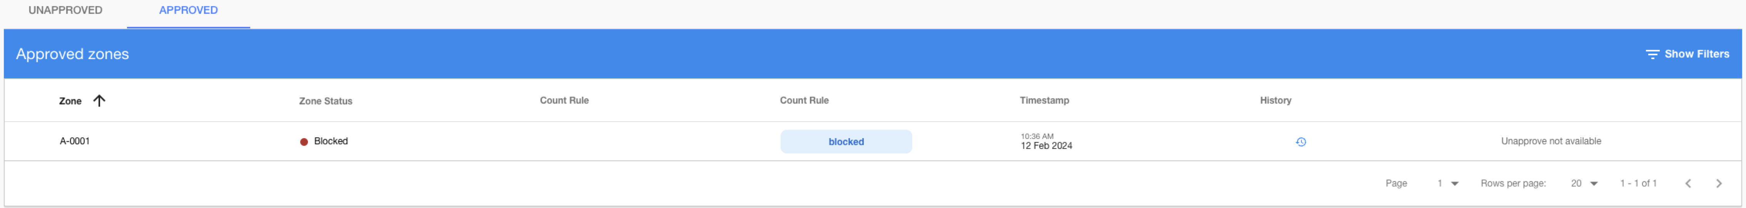Click the blue blocked count rule chip
Image resolution: width=1746 pixels, height=208 pixels.
tap(845, 142)
